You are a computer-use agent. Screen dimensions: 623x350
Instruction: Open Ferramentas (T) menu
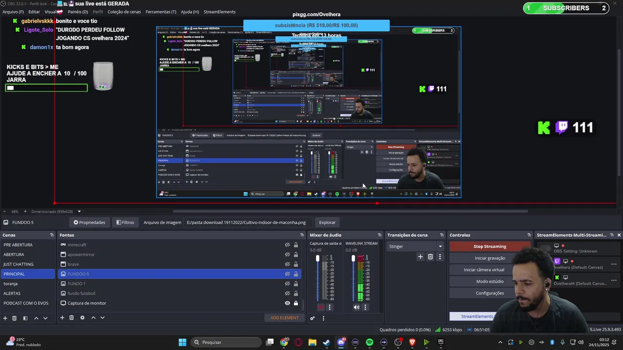(x=161, y=12)
